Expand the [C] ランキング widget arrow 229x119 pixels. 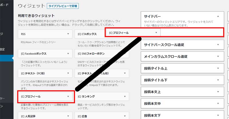125,96
